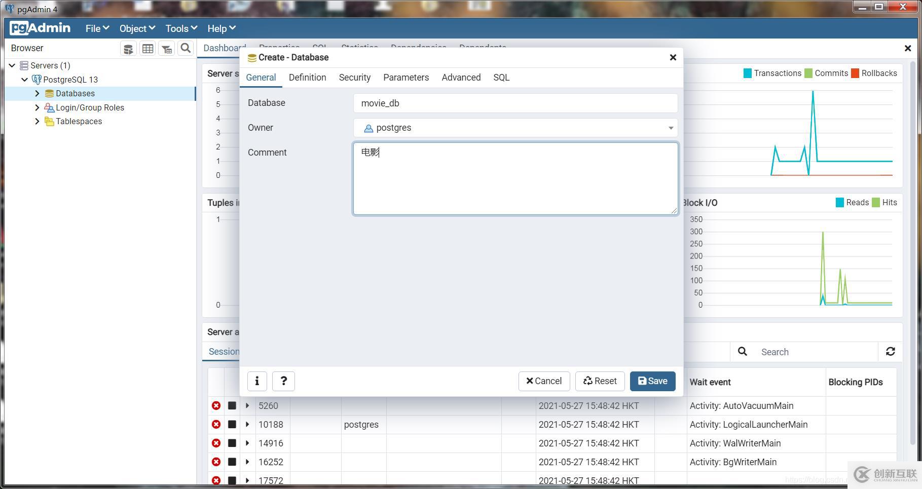922x489 pixels.
Task: Cancel query for session 14916 stop icon
Action: 232,443
